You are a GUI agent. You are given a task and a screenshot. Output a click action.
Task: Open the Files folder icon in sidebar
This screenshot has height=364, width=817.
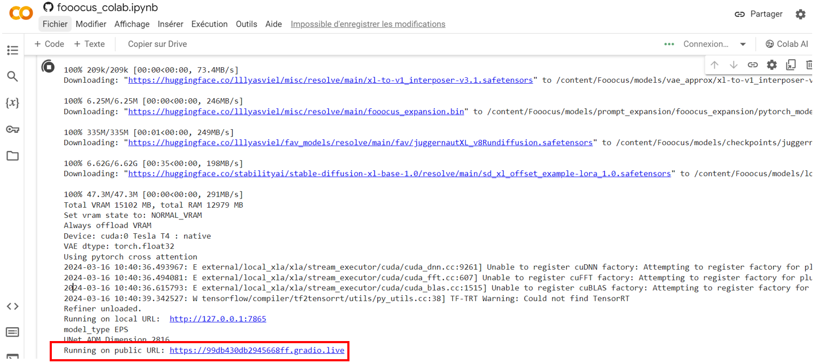[x=12, y=156]
